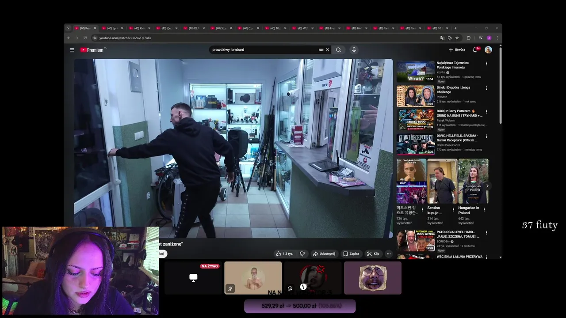Open the Utwórz create menu
Screen dimensions: 566x318
coord(457,50)
